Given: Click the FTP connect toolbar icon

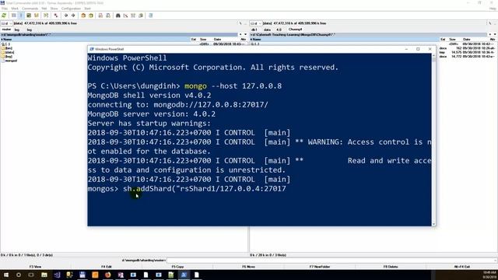Looking at the screenshot, I should [100, 16].
